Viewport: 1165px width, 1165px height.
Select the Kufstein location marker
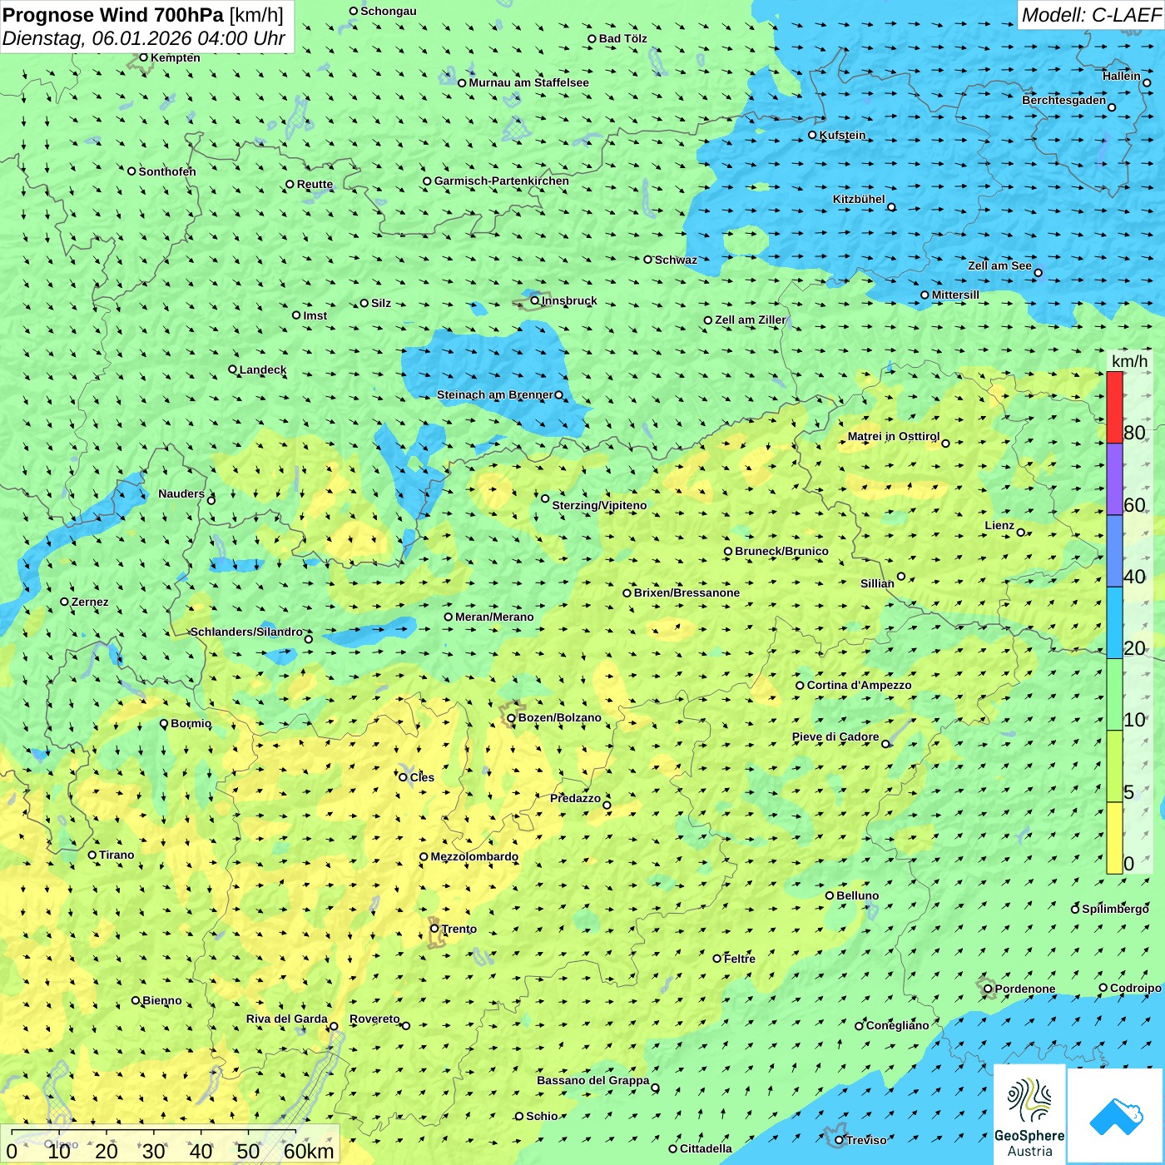click(812, 135)
